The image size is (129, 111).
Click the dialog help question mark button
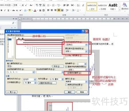click(x=83, y=31)
